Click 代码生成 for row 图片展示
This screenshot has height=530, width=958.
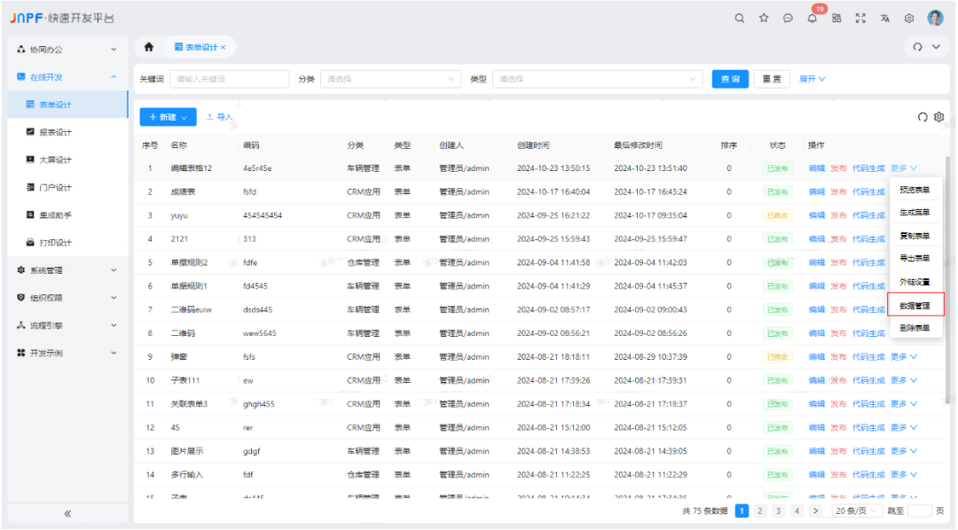click(868, 450)
